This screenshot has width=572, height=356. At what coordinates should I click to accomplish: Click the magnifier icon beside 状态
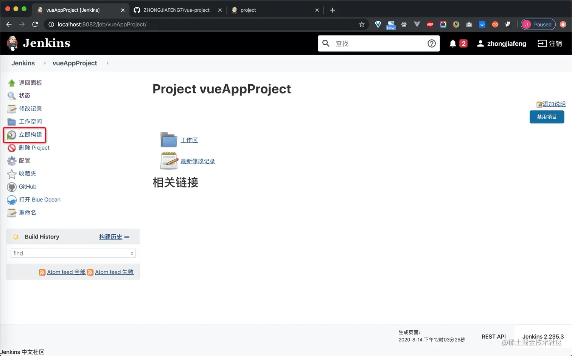click(x=12, y=96)
